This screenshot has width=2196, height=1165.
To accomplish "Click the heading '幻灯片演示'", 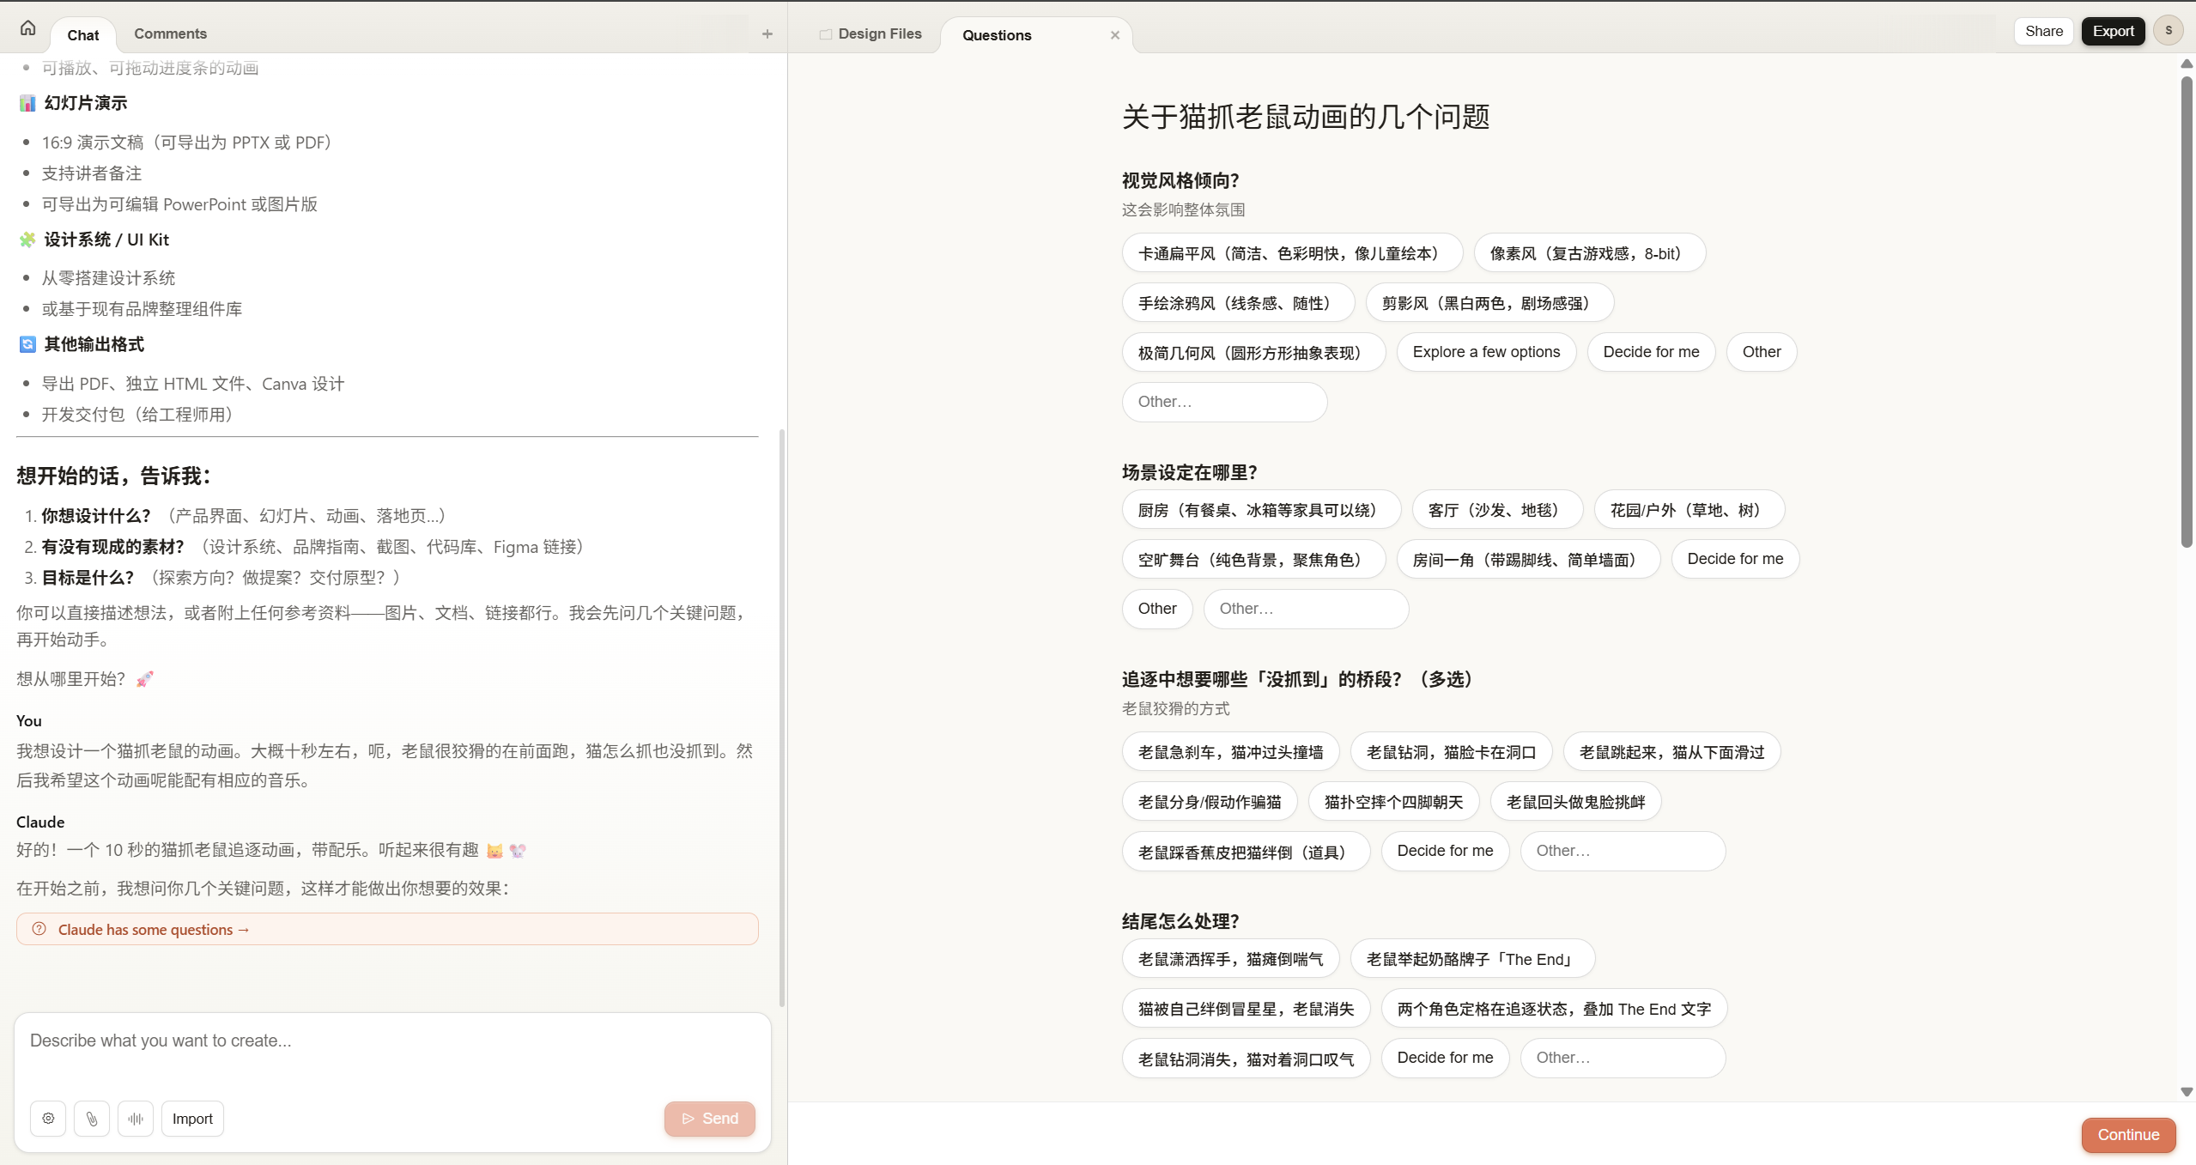I will 85,103.
